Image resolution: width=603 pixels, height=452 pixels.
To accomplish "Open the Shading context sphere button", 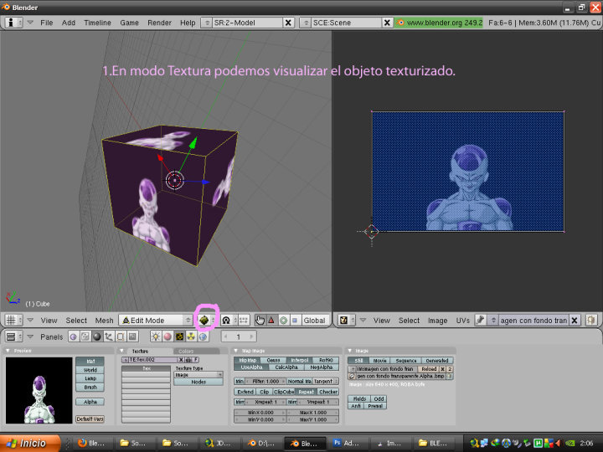I will pyautogui.click(x=96, y=336).
